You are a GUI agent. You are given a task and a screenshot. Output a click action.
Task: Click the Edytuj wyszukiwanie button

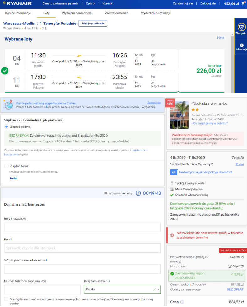coord(93,23)
